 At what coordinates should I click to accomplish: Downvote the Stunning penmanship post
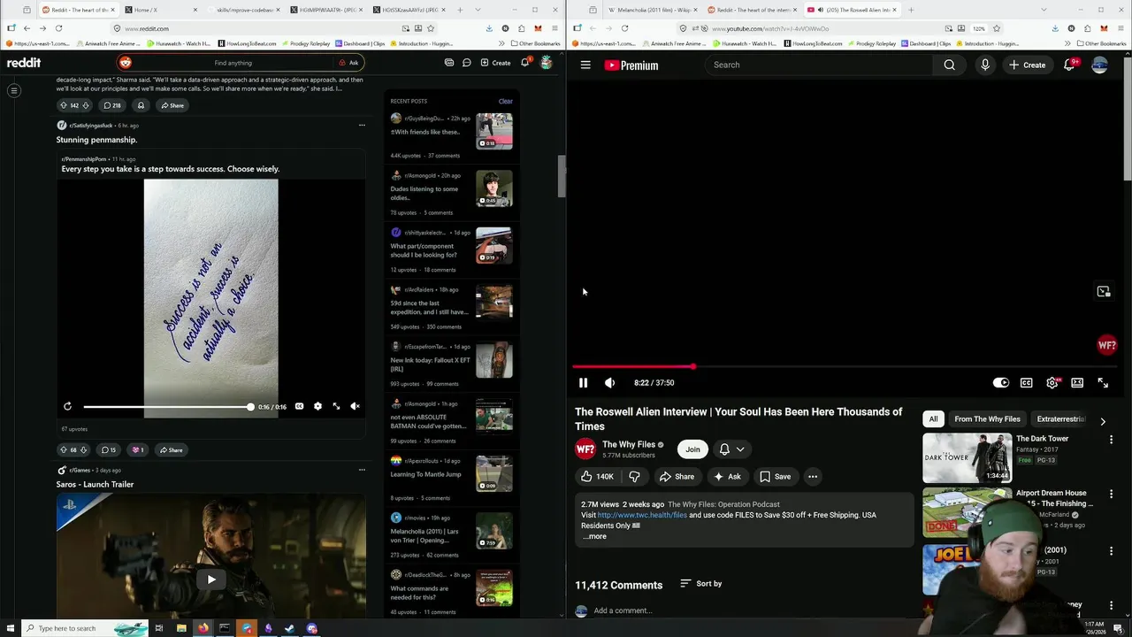(83, 450)
